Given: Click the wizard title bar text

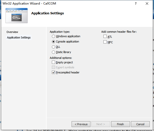Looking at the screenshot, I should click(29, 4).
